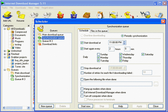Click the Resume toolbar icon
Viewport: 168px width, 112px height.
[20, 15]
